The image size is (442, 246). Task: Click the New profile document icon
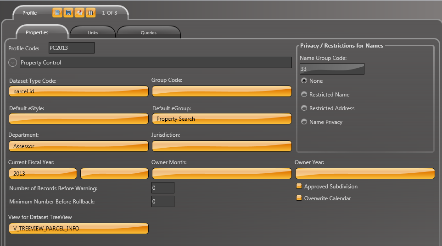57,13
